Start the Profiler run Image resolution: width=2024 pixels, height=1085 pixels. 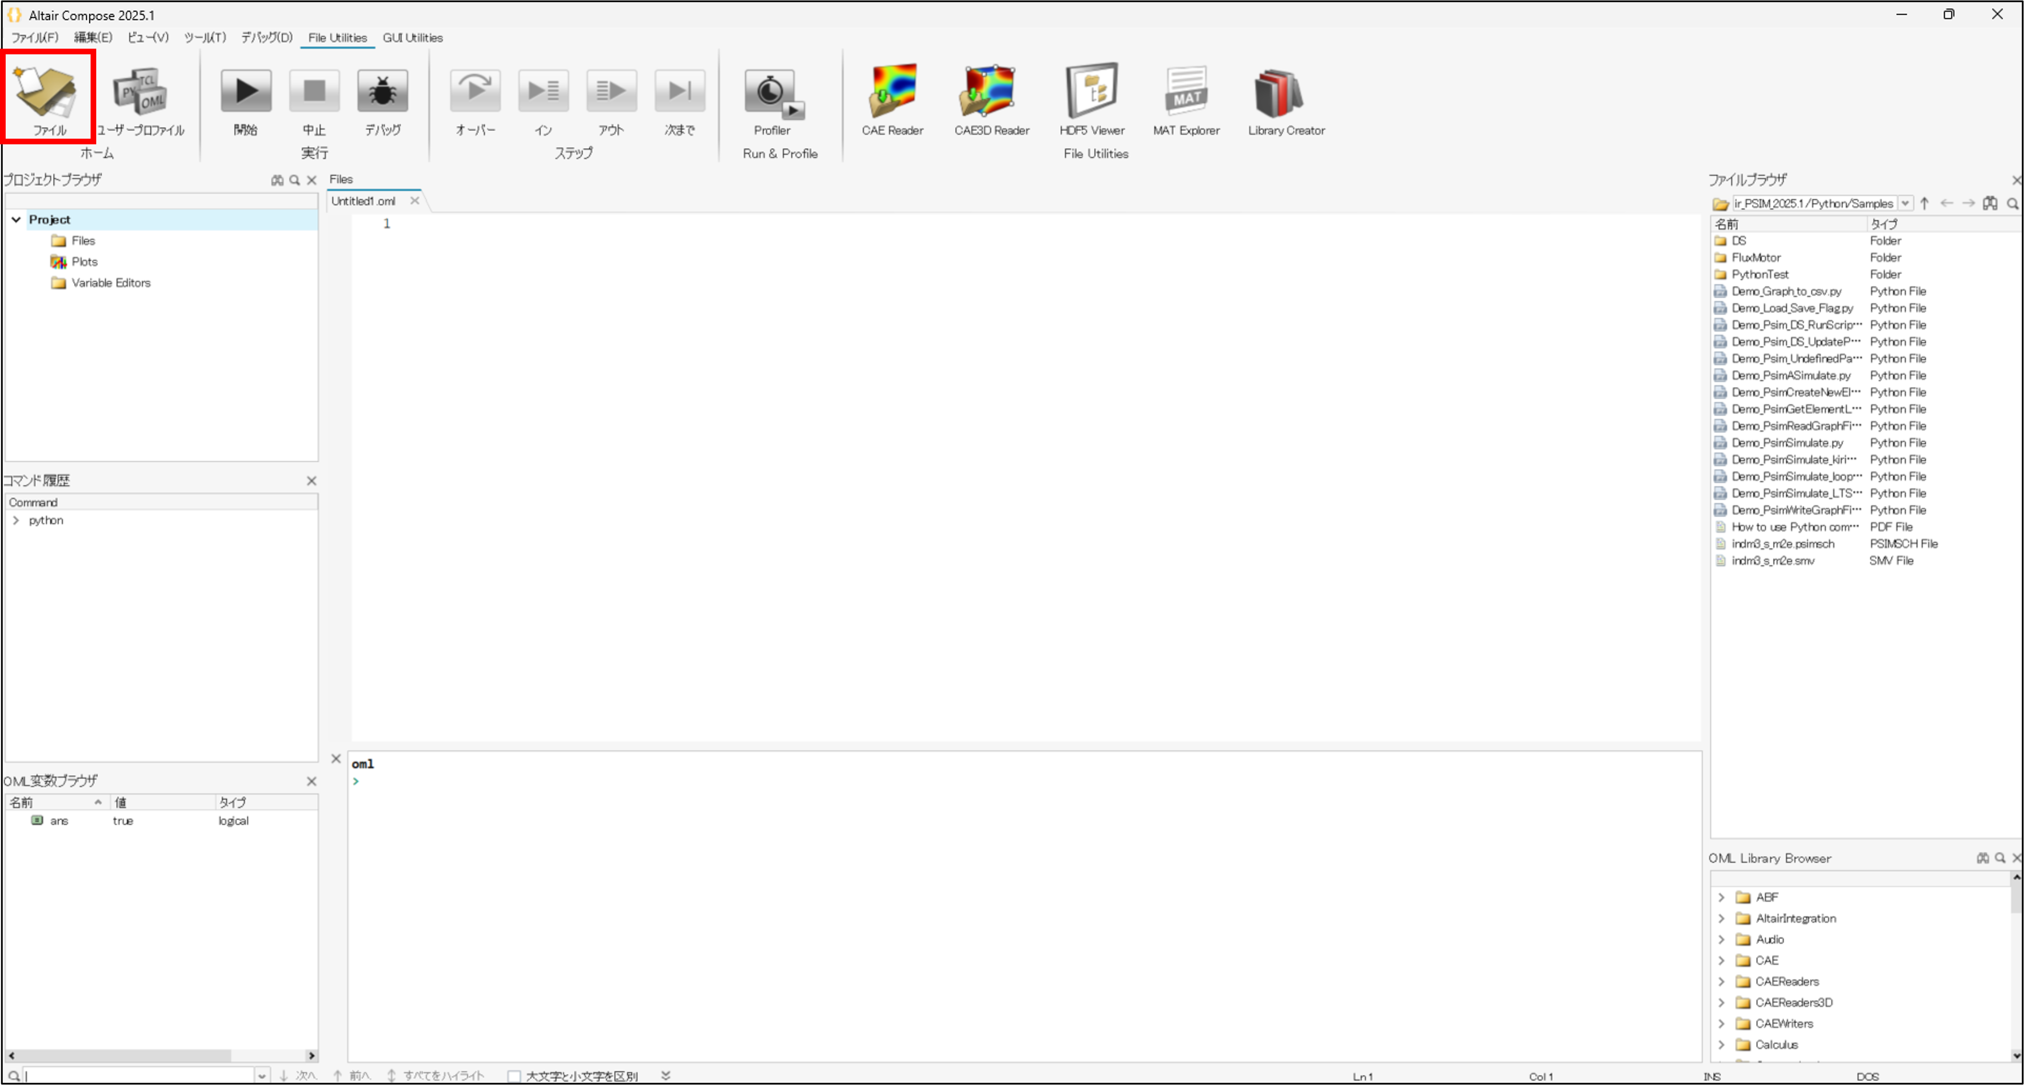click(772, 93)
